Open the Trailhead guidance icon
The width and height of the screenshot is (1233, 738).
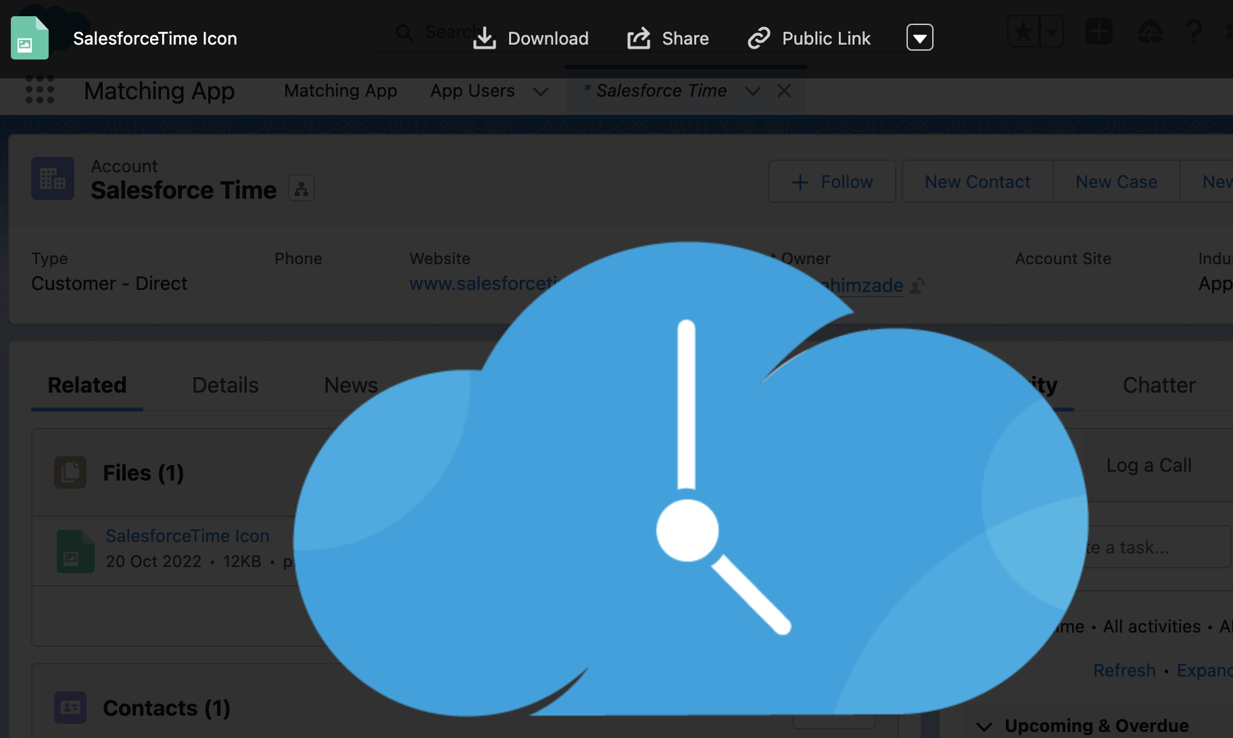pyautogui.click(x=1151, y=31)
